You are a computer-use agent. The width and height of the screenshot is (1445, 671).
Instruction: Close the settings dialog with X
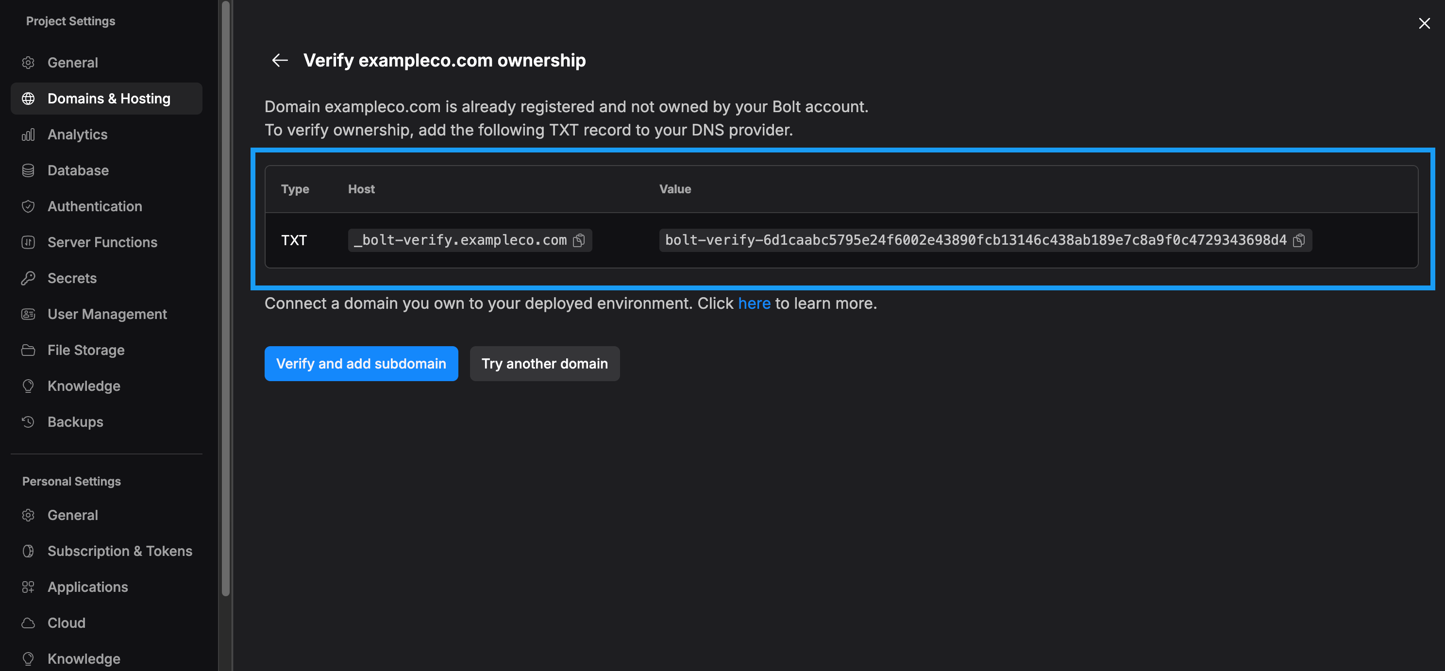click(x=1424, y=23)
